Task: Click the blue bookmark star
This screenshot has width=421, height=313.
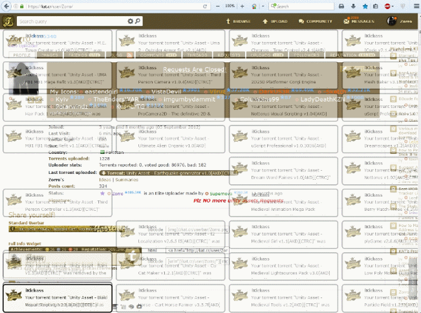Action: [365, 6]
